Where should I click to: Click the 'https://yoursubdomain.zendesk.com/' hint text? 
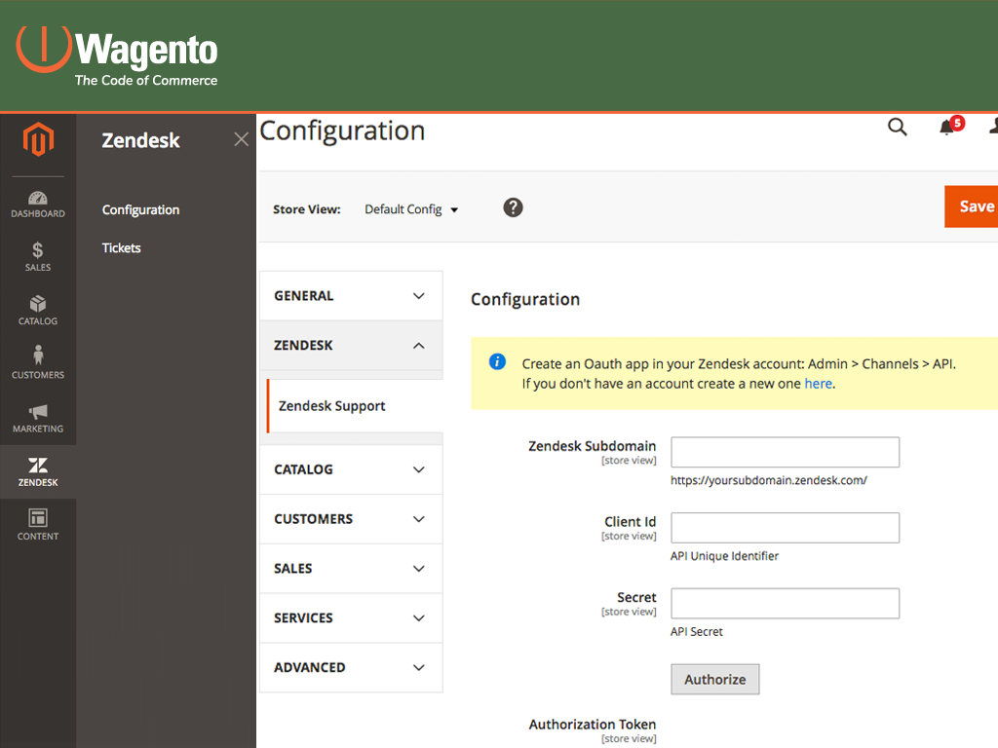(769, 480)
